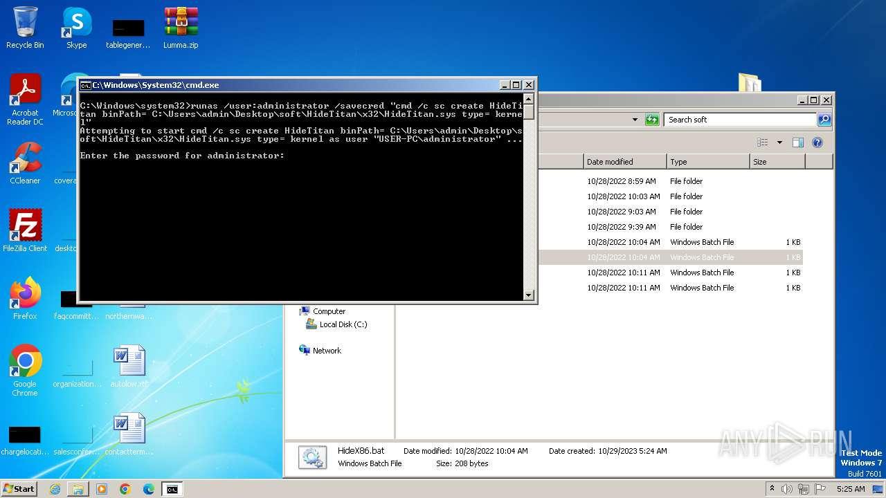Sort files by Date modified column
Image resolution: width=886 pixels, height=498 pixels.
coord(625,162)
